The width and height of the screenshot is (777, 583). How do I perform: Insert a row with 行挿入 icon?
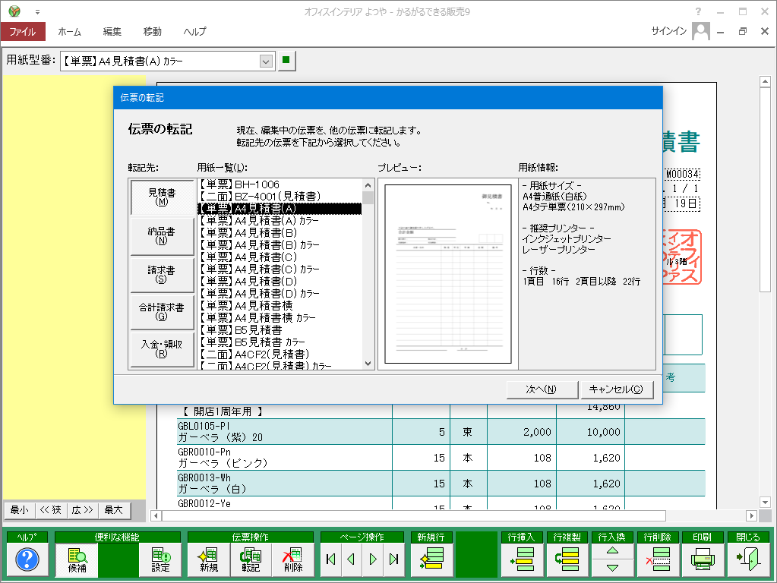point(522,559)
